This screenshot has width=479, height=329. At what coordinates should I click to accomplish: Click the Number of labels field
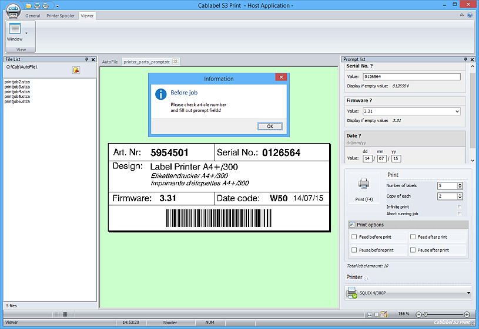point(447,186)
